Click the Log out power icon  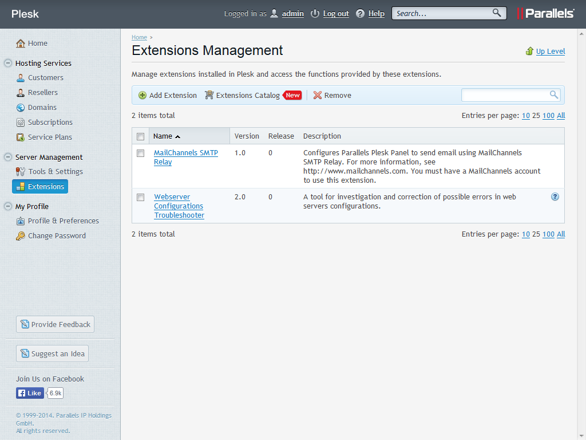(315, 14)
